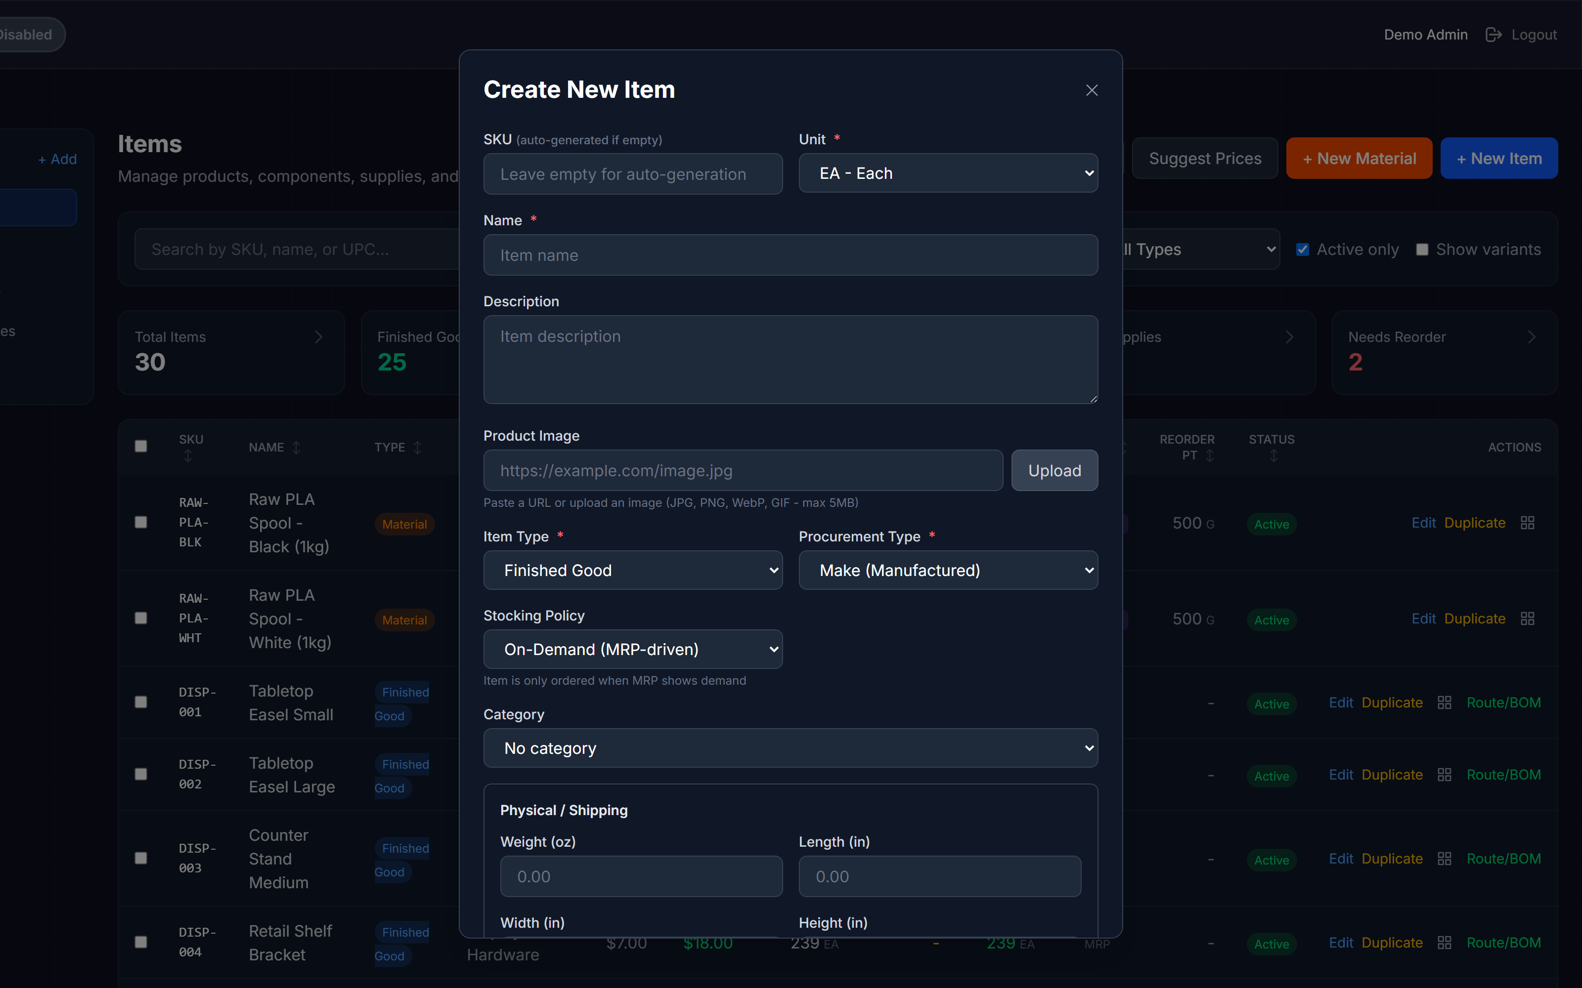Click the Item name input field
Image resolution: width=1582 pixels, height=988 pixels.
(791, 255)
